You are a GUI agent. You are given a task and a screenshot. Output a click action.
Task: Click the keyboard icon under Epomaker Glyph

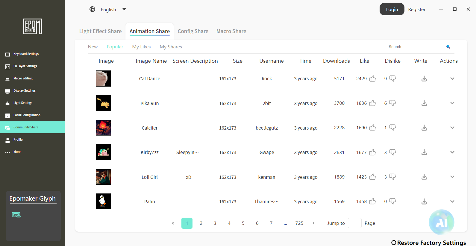[16, 215]
